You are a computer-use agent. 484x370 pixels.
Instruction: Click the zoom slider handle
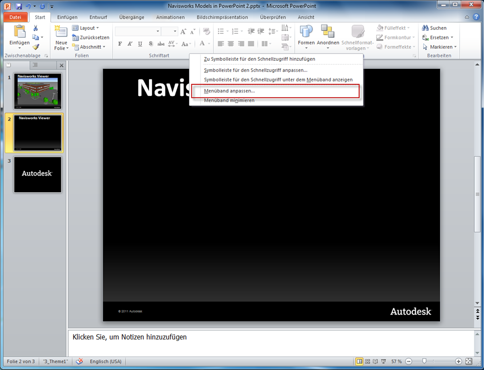[x=424, y=361]
